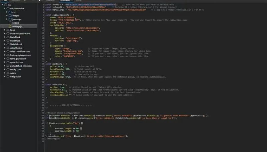Click the "https://discord.gg/example" string
The image size is (267, 152).
click(x=82, y=28)
